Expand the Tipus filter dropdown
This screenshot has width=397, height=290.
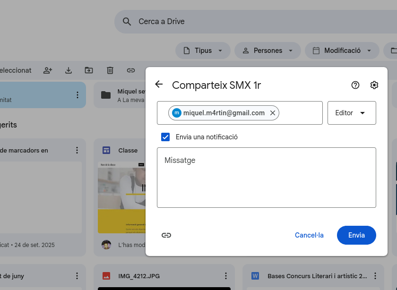click(203, 51)
